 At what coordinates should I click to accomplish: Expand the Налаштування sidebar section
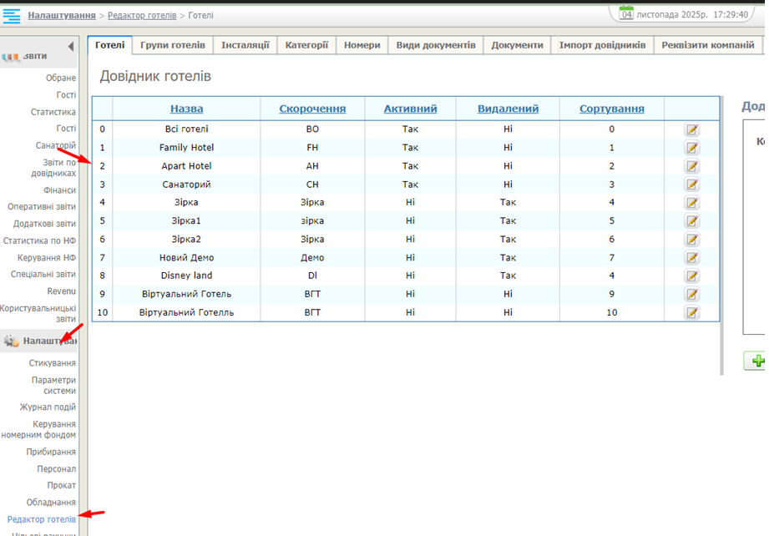pos(42,341)
